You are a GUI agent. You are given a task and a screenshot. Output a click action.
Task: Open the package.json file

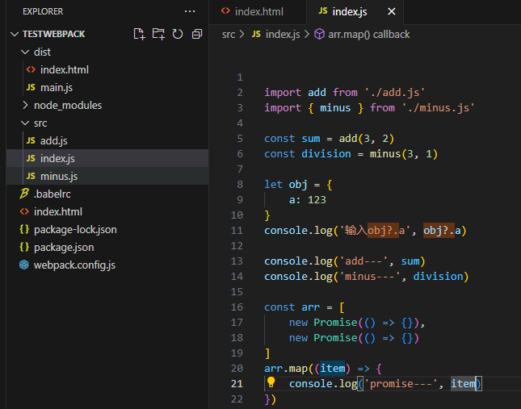pos(107,247)
